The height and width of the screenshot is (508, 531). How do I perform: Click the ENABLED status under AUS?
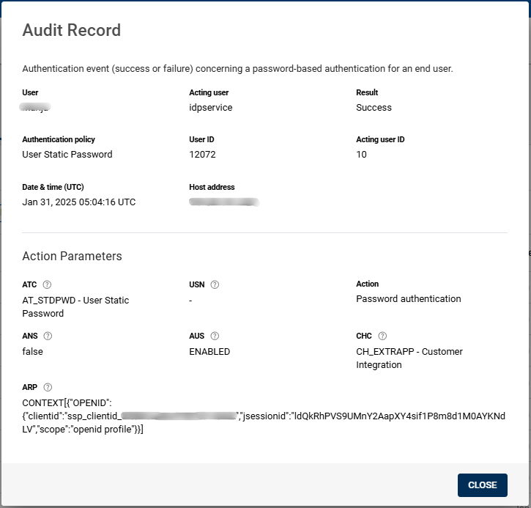point(209,352)
